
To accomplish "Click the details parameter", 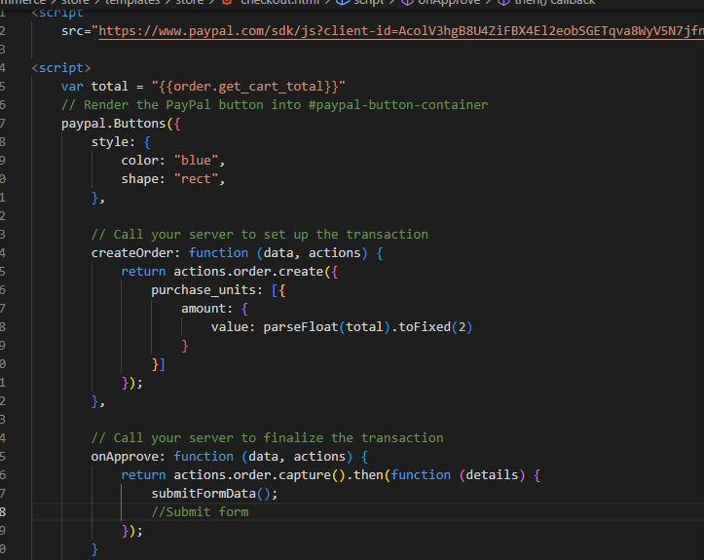I will click(x=492, y=475).
